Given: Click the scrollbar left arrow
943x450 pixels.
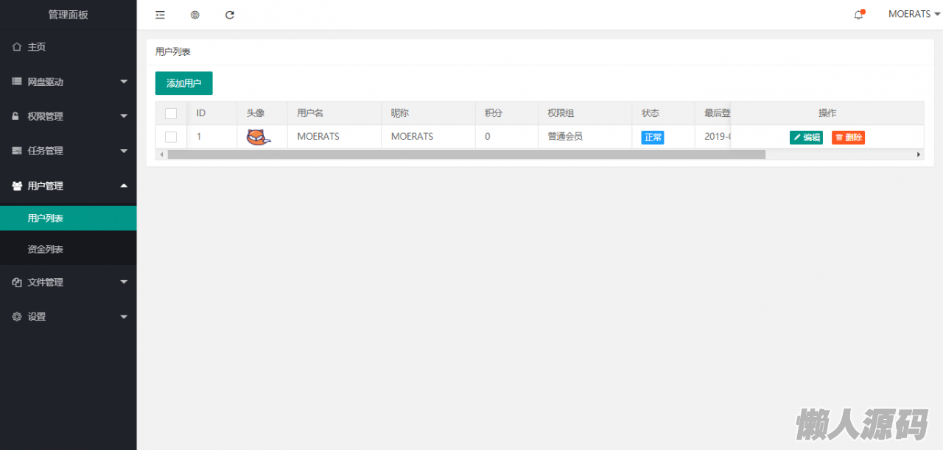Looking at the screenshot, I should click(x=161, y=154).
